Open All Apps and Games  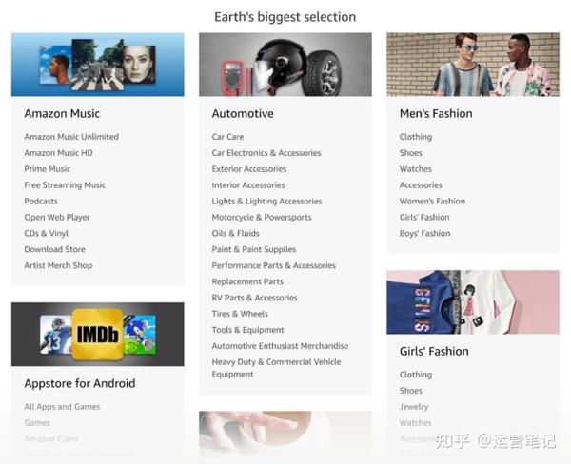coord(62,407)
